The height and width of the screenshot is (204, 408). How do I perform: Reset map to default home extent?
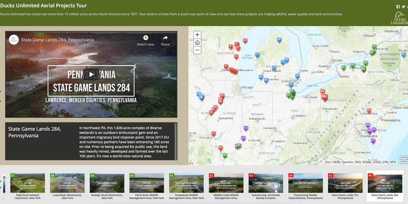[197, 42]
